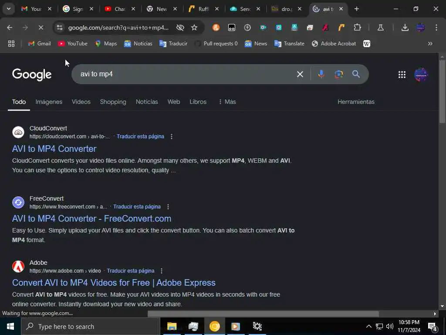Show hidden system tray icons

368,326
